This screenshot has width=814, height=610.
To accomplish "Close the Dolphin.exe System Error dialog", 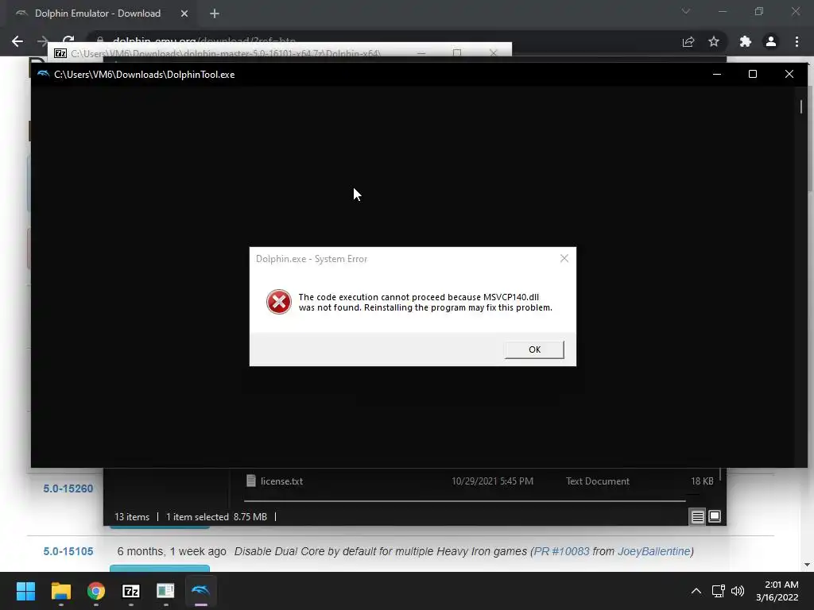I will click(x=564, y=258).
